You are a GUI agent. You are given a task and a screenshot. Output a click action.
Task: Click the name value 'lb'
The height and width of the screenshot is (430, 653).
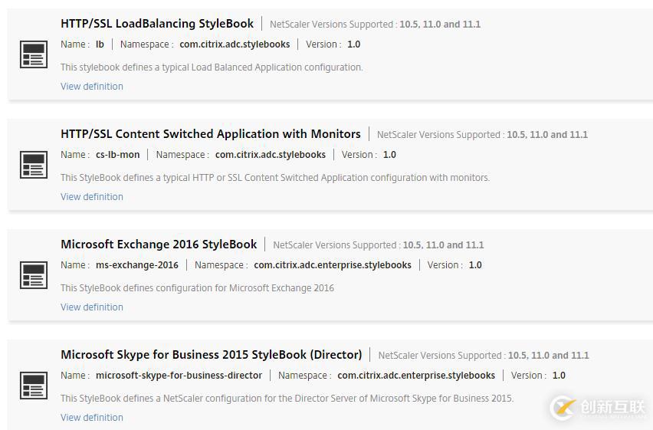(x=100, y=44)
